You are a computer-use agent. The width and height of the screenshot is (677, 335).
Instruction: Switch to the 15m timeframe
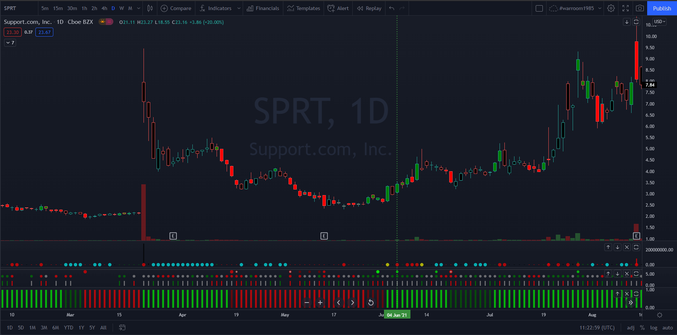tap(58, 8)
